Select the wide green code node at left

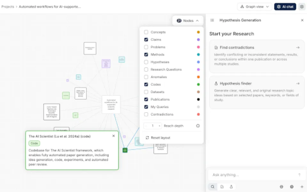click(x=66, y=96)
